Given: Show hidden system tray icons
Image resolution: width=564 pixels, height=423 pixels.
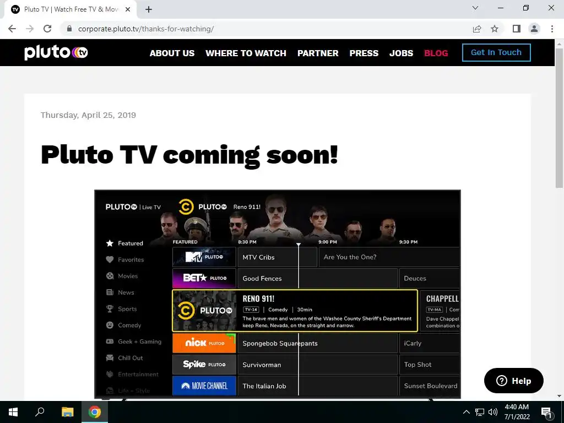Looking at the screenshot, I should (x=466, y=412).
